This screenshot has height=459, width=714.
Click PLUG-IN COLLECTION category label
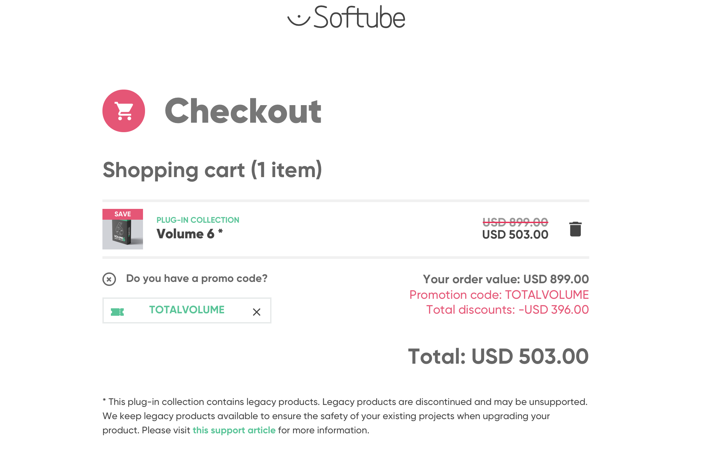pyautogui.click(x=198, y=220)
